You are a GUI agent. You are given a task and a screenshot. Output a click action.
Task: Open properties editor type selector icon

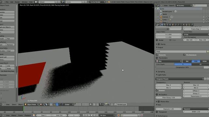[x=157, y=25]
